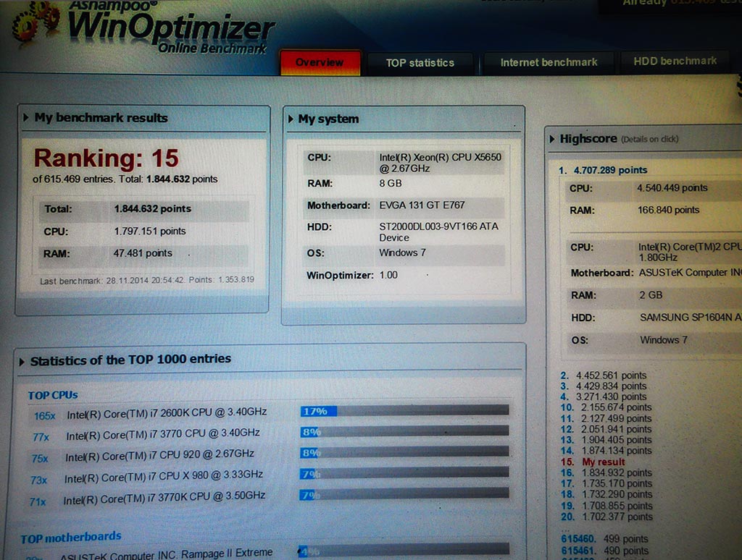Click the SAMSUNG SP1604N HDD value

point(691,318)
